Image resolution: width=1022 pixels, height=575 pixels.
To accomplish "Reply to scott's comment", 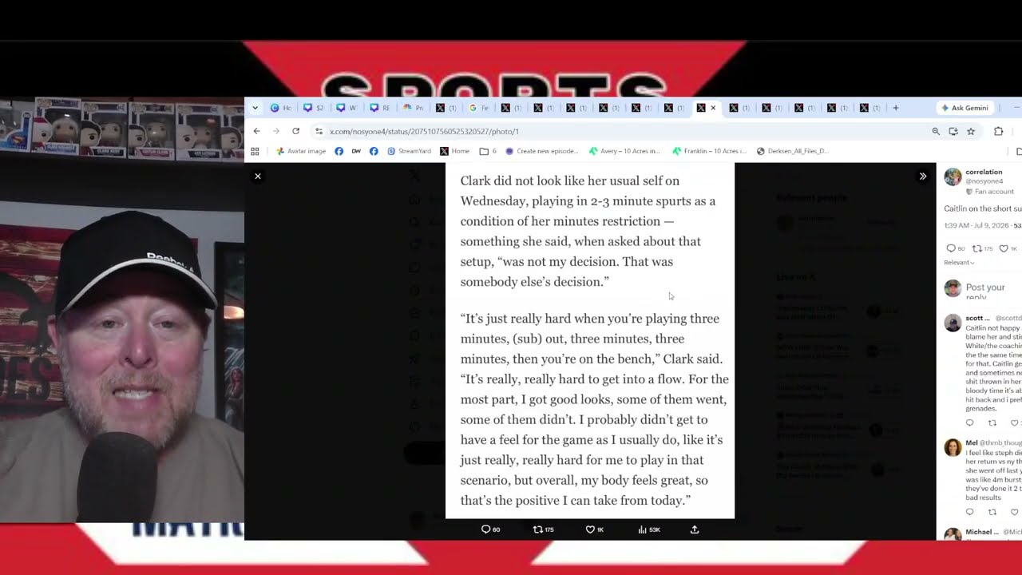I will click(970, 423).
